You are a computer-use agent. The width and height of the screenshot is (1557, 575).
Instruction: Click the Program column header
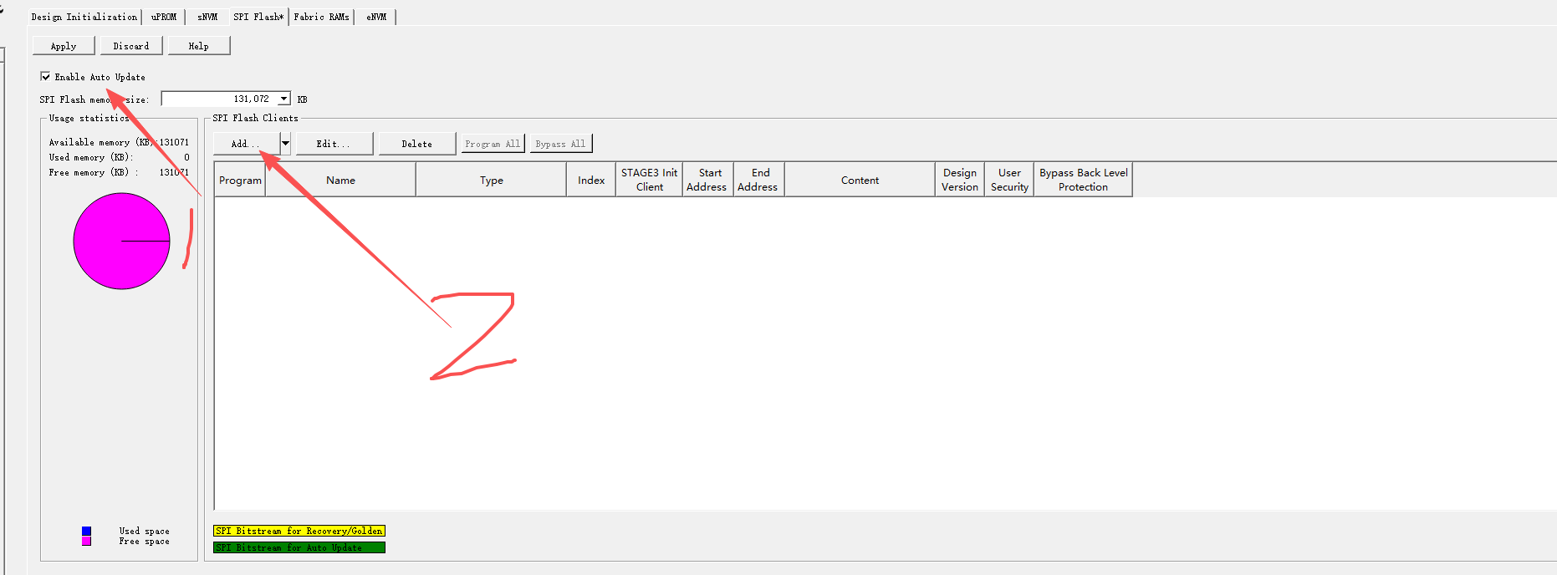point(240,180)
